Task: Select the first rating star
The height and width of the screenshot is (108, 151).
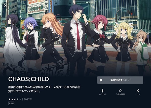Action: point(10,99)
